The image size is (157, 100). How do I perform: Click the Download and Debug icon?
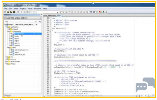click(x=103, y=12)
